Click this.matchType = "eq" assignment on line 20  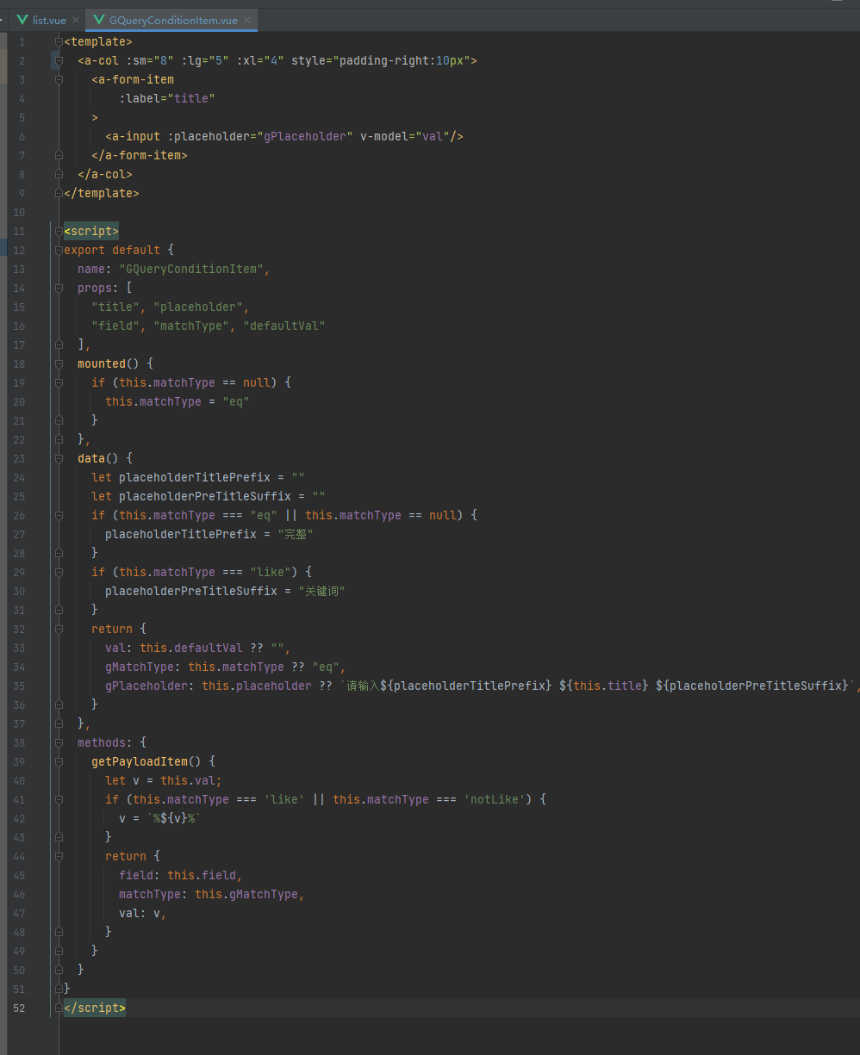[x=178, y=401]
